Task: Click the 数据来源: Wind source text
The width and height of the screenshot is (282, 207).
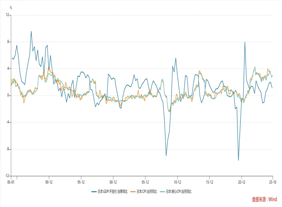Action: click(264, 199)
